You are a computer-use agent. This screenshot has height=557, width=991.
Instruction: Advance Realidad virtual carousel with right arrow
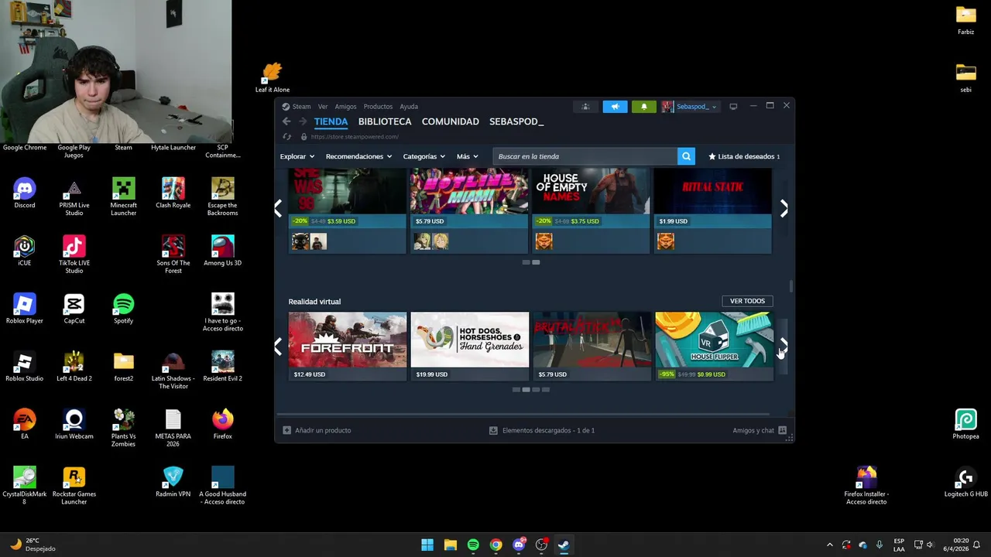coord(784,346)
